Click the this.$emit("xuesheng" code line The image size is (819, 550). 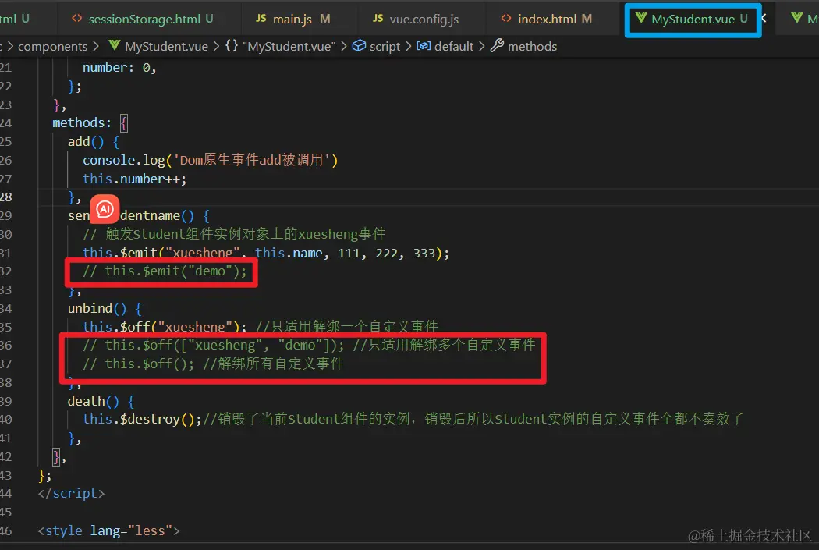pyautogui.click(x=266, y=254)
